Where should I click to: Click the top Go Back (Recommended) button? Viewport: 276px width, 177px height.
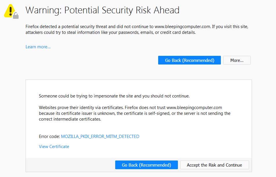tap(190, 60)
